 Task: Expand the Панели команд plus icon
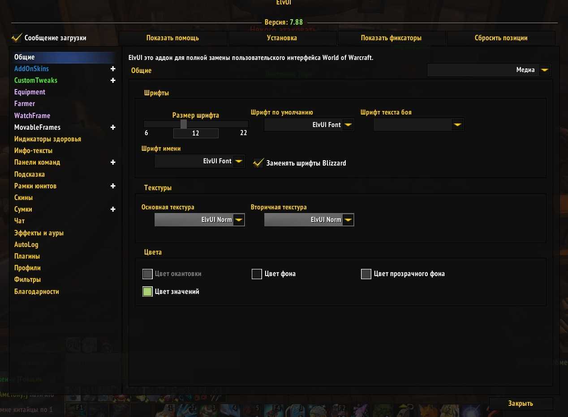[113, 162]
